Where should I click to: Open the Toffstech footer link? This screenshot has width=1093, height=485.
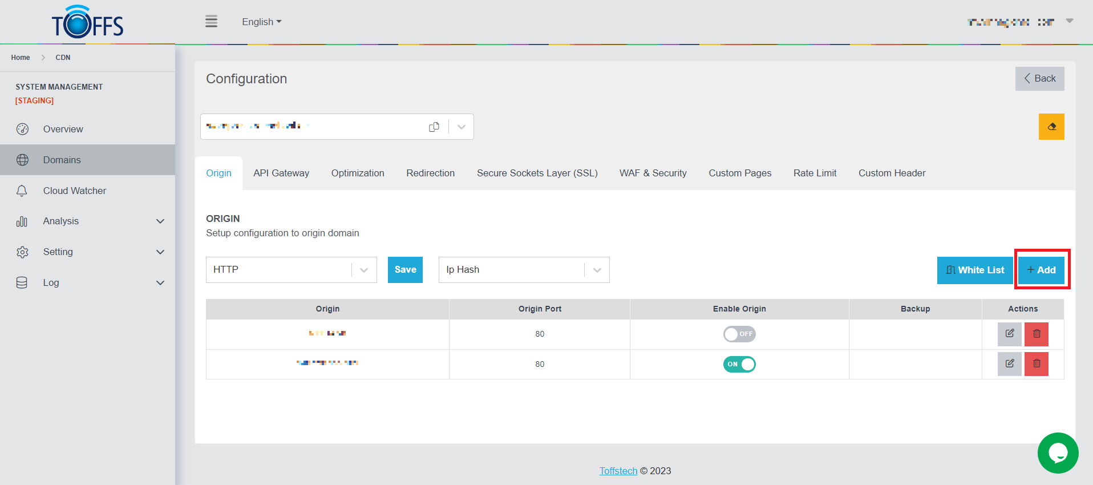(618, 471)
